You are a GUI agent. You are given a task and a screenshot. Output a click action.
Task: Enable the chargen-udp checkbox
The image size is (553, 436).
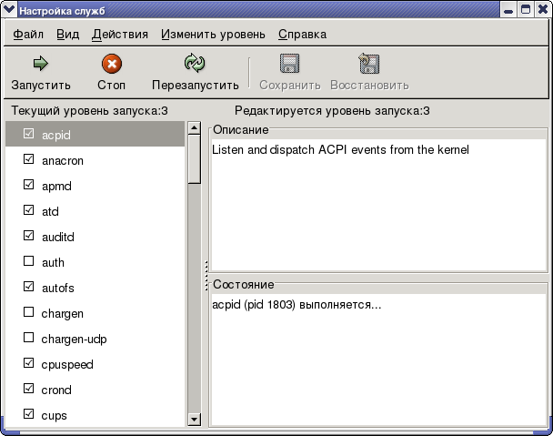pos(29,339)
